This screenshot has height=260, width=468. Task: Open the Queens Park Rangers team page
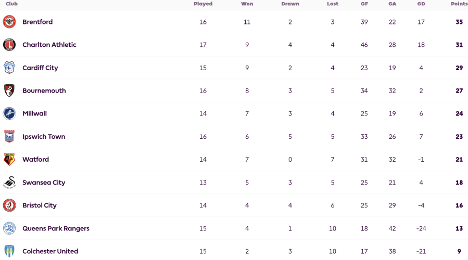56,228
